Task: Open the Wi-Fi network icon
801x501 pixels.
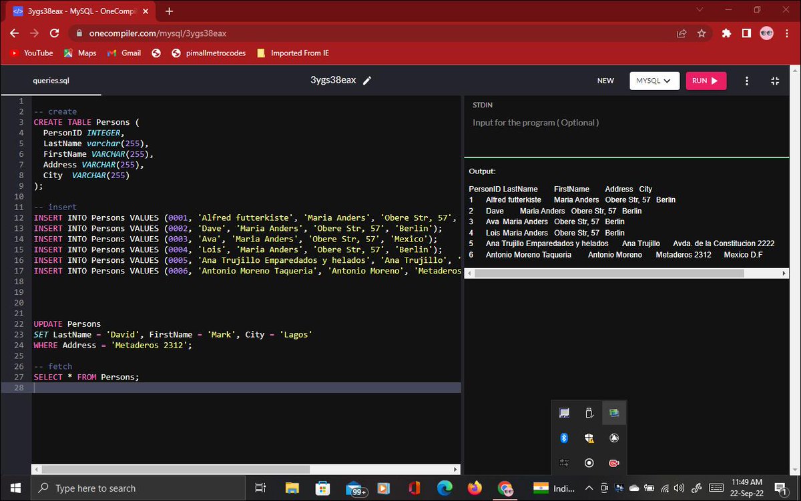Action: click(665, 488)
